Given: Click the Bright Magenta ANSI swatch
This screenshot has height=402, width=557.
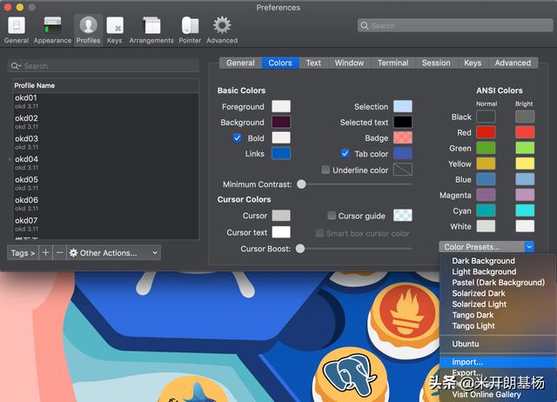Looking at the screenshot, I should pos(525,195).
